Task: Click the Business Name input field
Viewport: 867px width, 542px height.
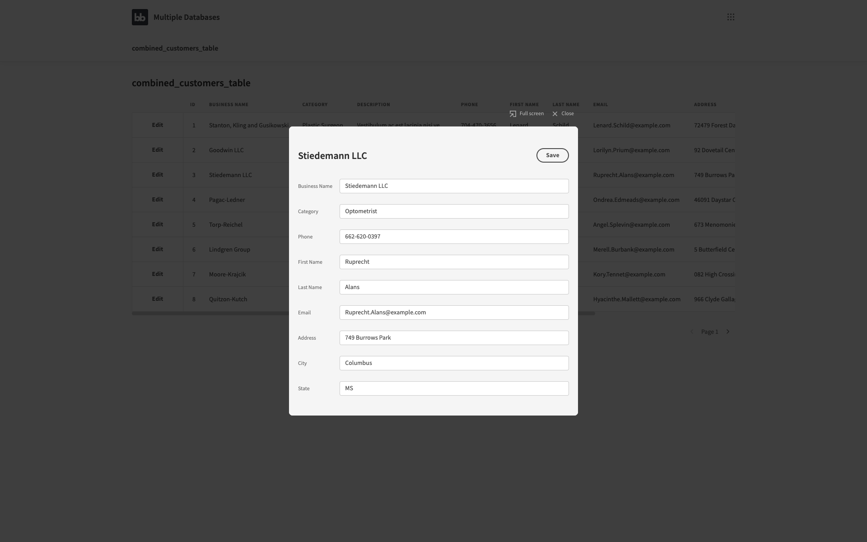Action: click(x=454, y=186)
